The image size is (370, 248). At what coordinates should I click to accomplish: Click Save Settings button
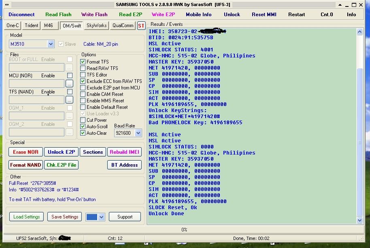(x=65, y=217)
